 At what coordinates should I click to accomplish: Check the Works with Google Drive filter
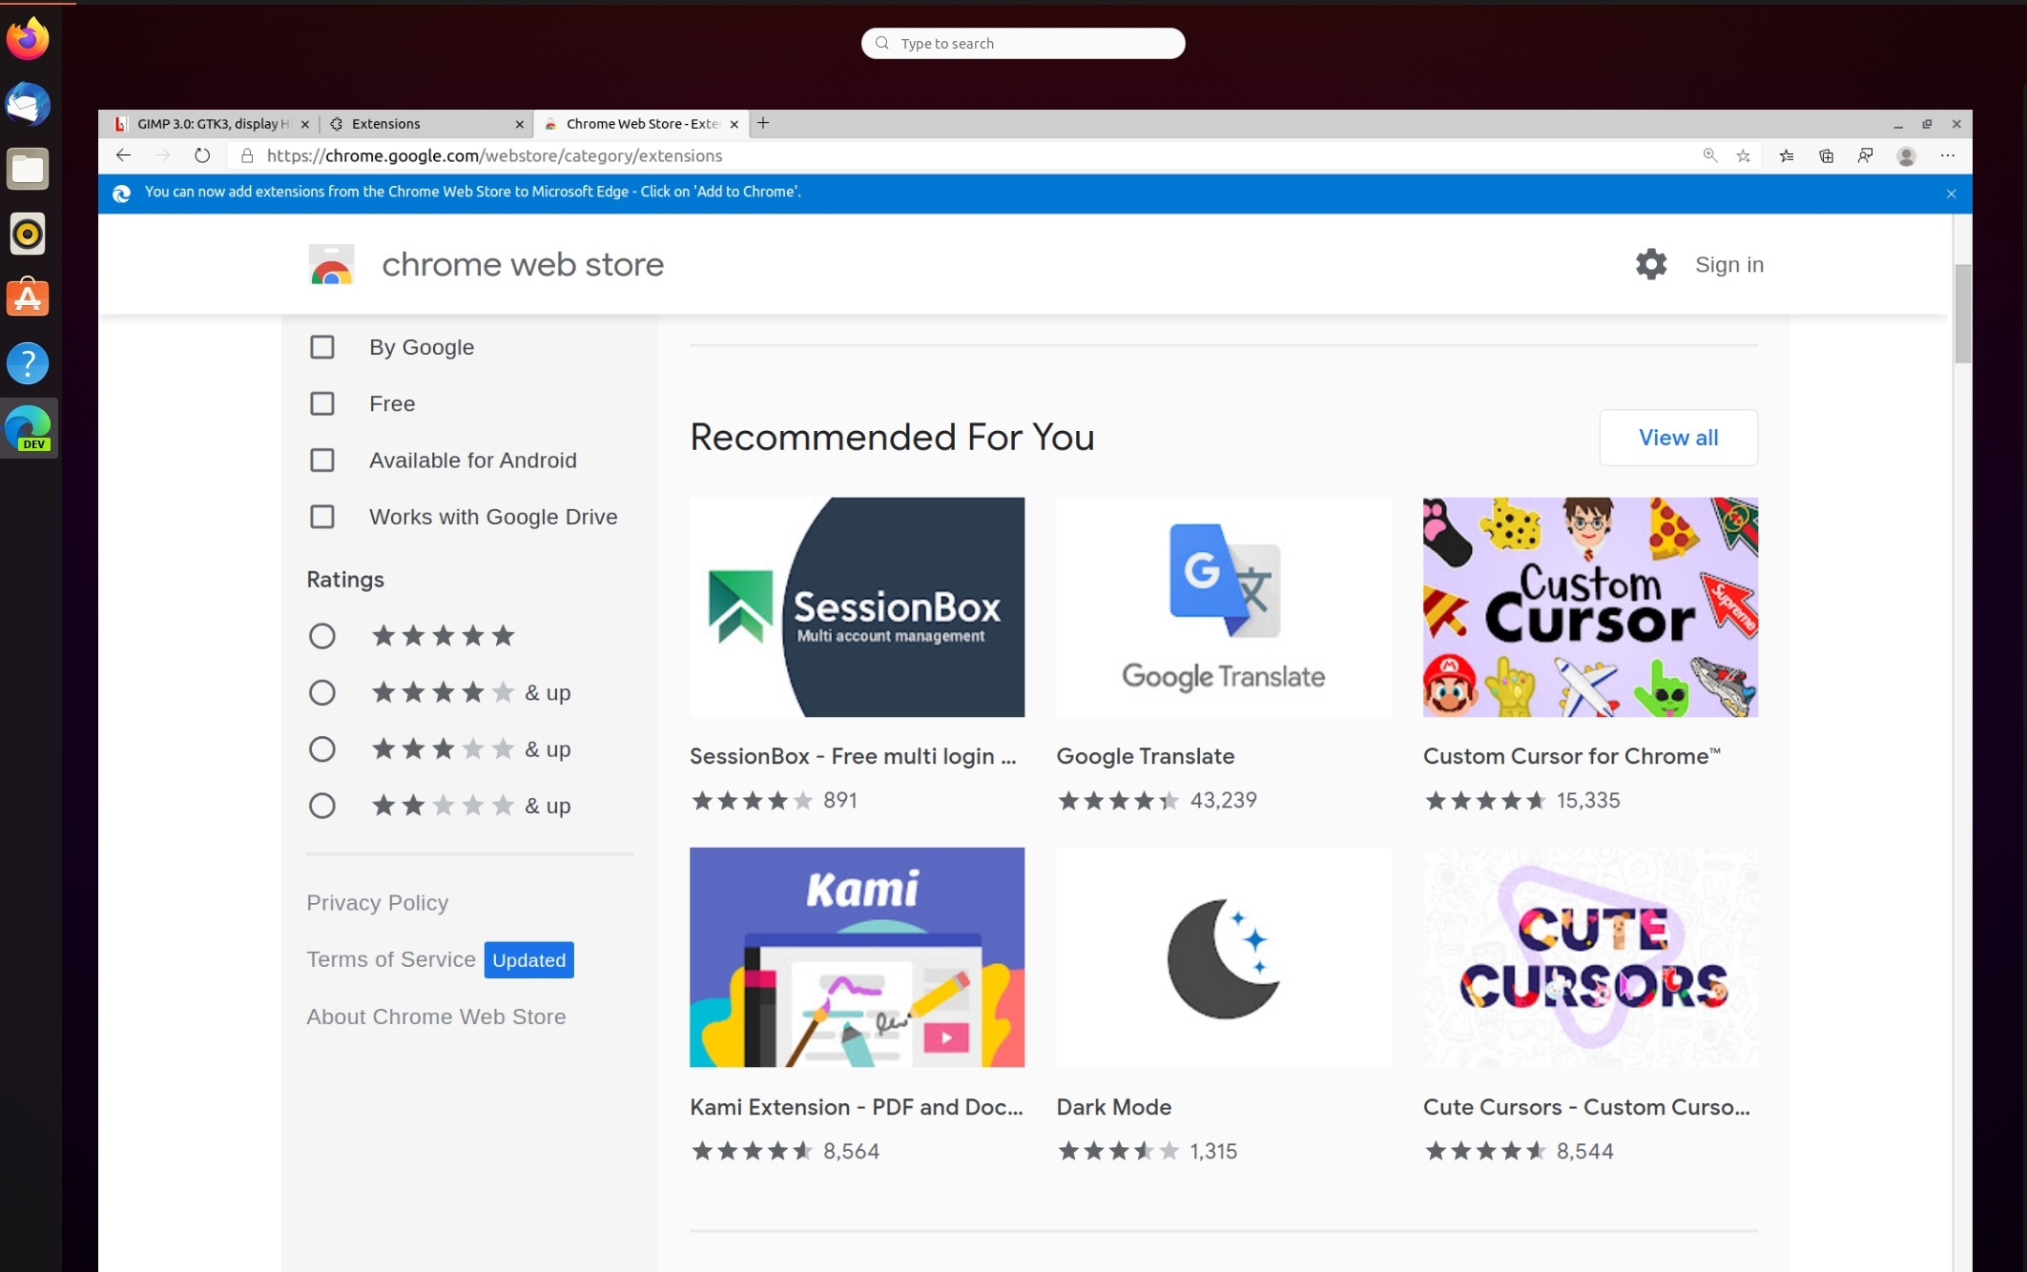[321, 516]
